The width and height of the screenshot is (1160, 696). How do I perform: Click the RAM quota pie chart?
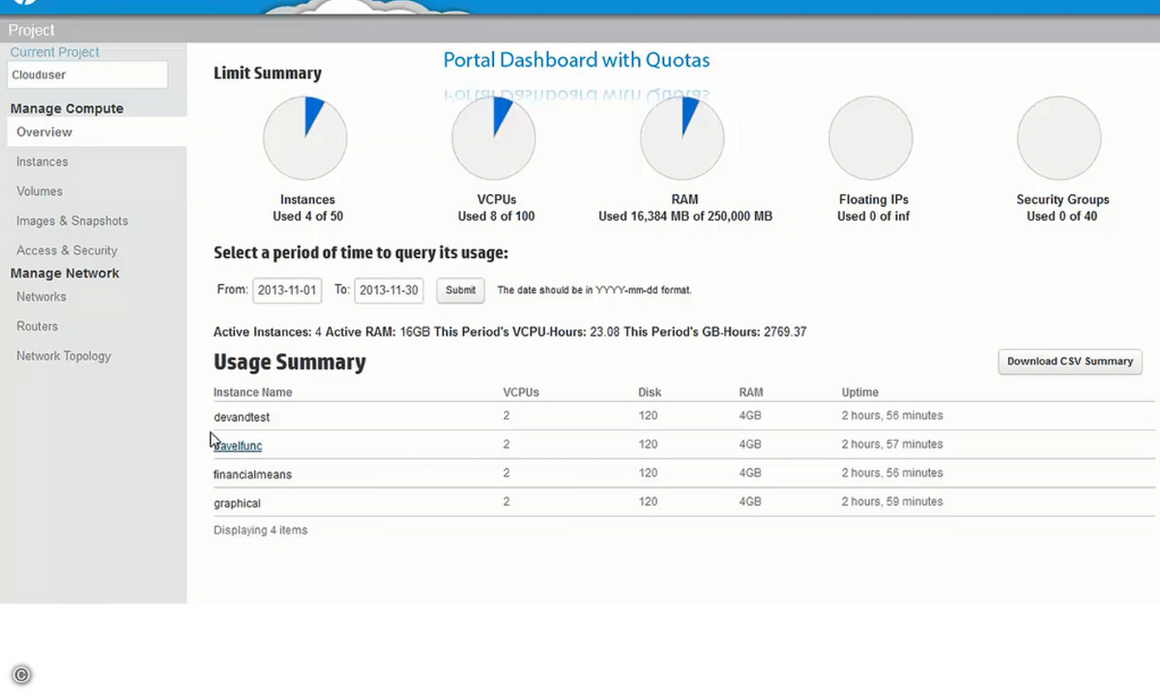[x=682, y=138]
